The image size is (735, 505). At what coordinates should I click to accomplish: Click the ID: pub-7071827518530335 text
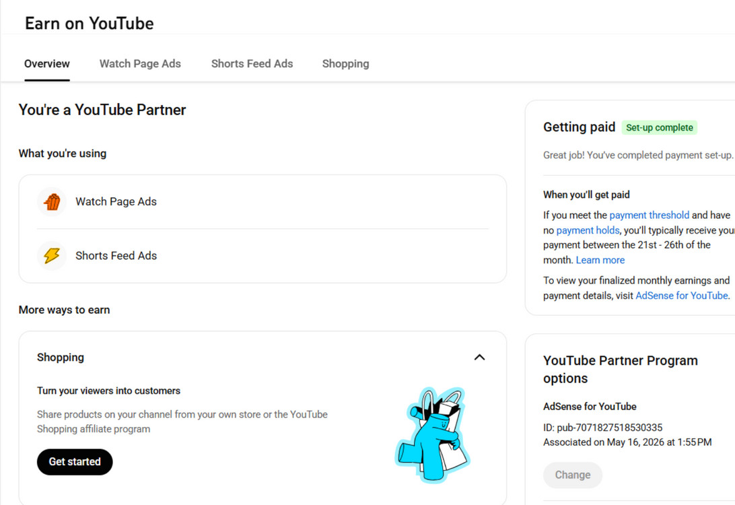tap(603, 428)
